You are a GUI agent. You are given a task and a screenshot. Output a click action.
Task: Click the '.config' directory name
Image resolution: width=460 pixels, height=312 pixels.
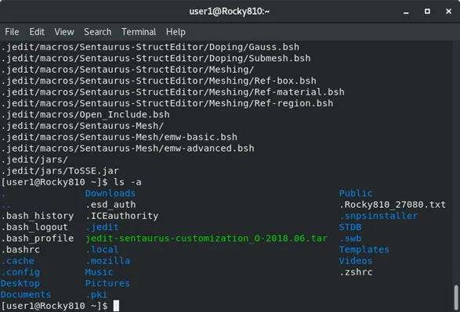coord(20,272)
